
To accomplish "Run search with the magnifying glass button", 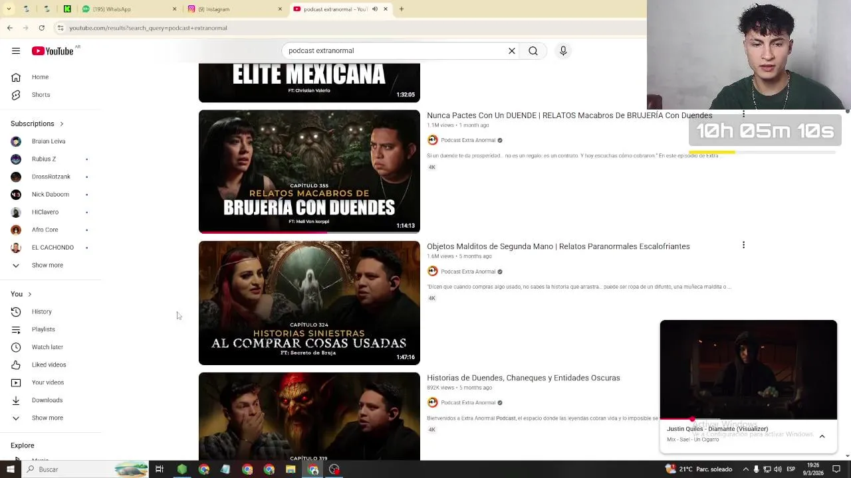I will pos(533,51).
